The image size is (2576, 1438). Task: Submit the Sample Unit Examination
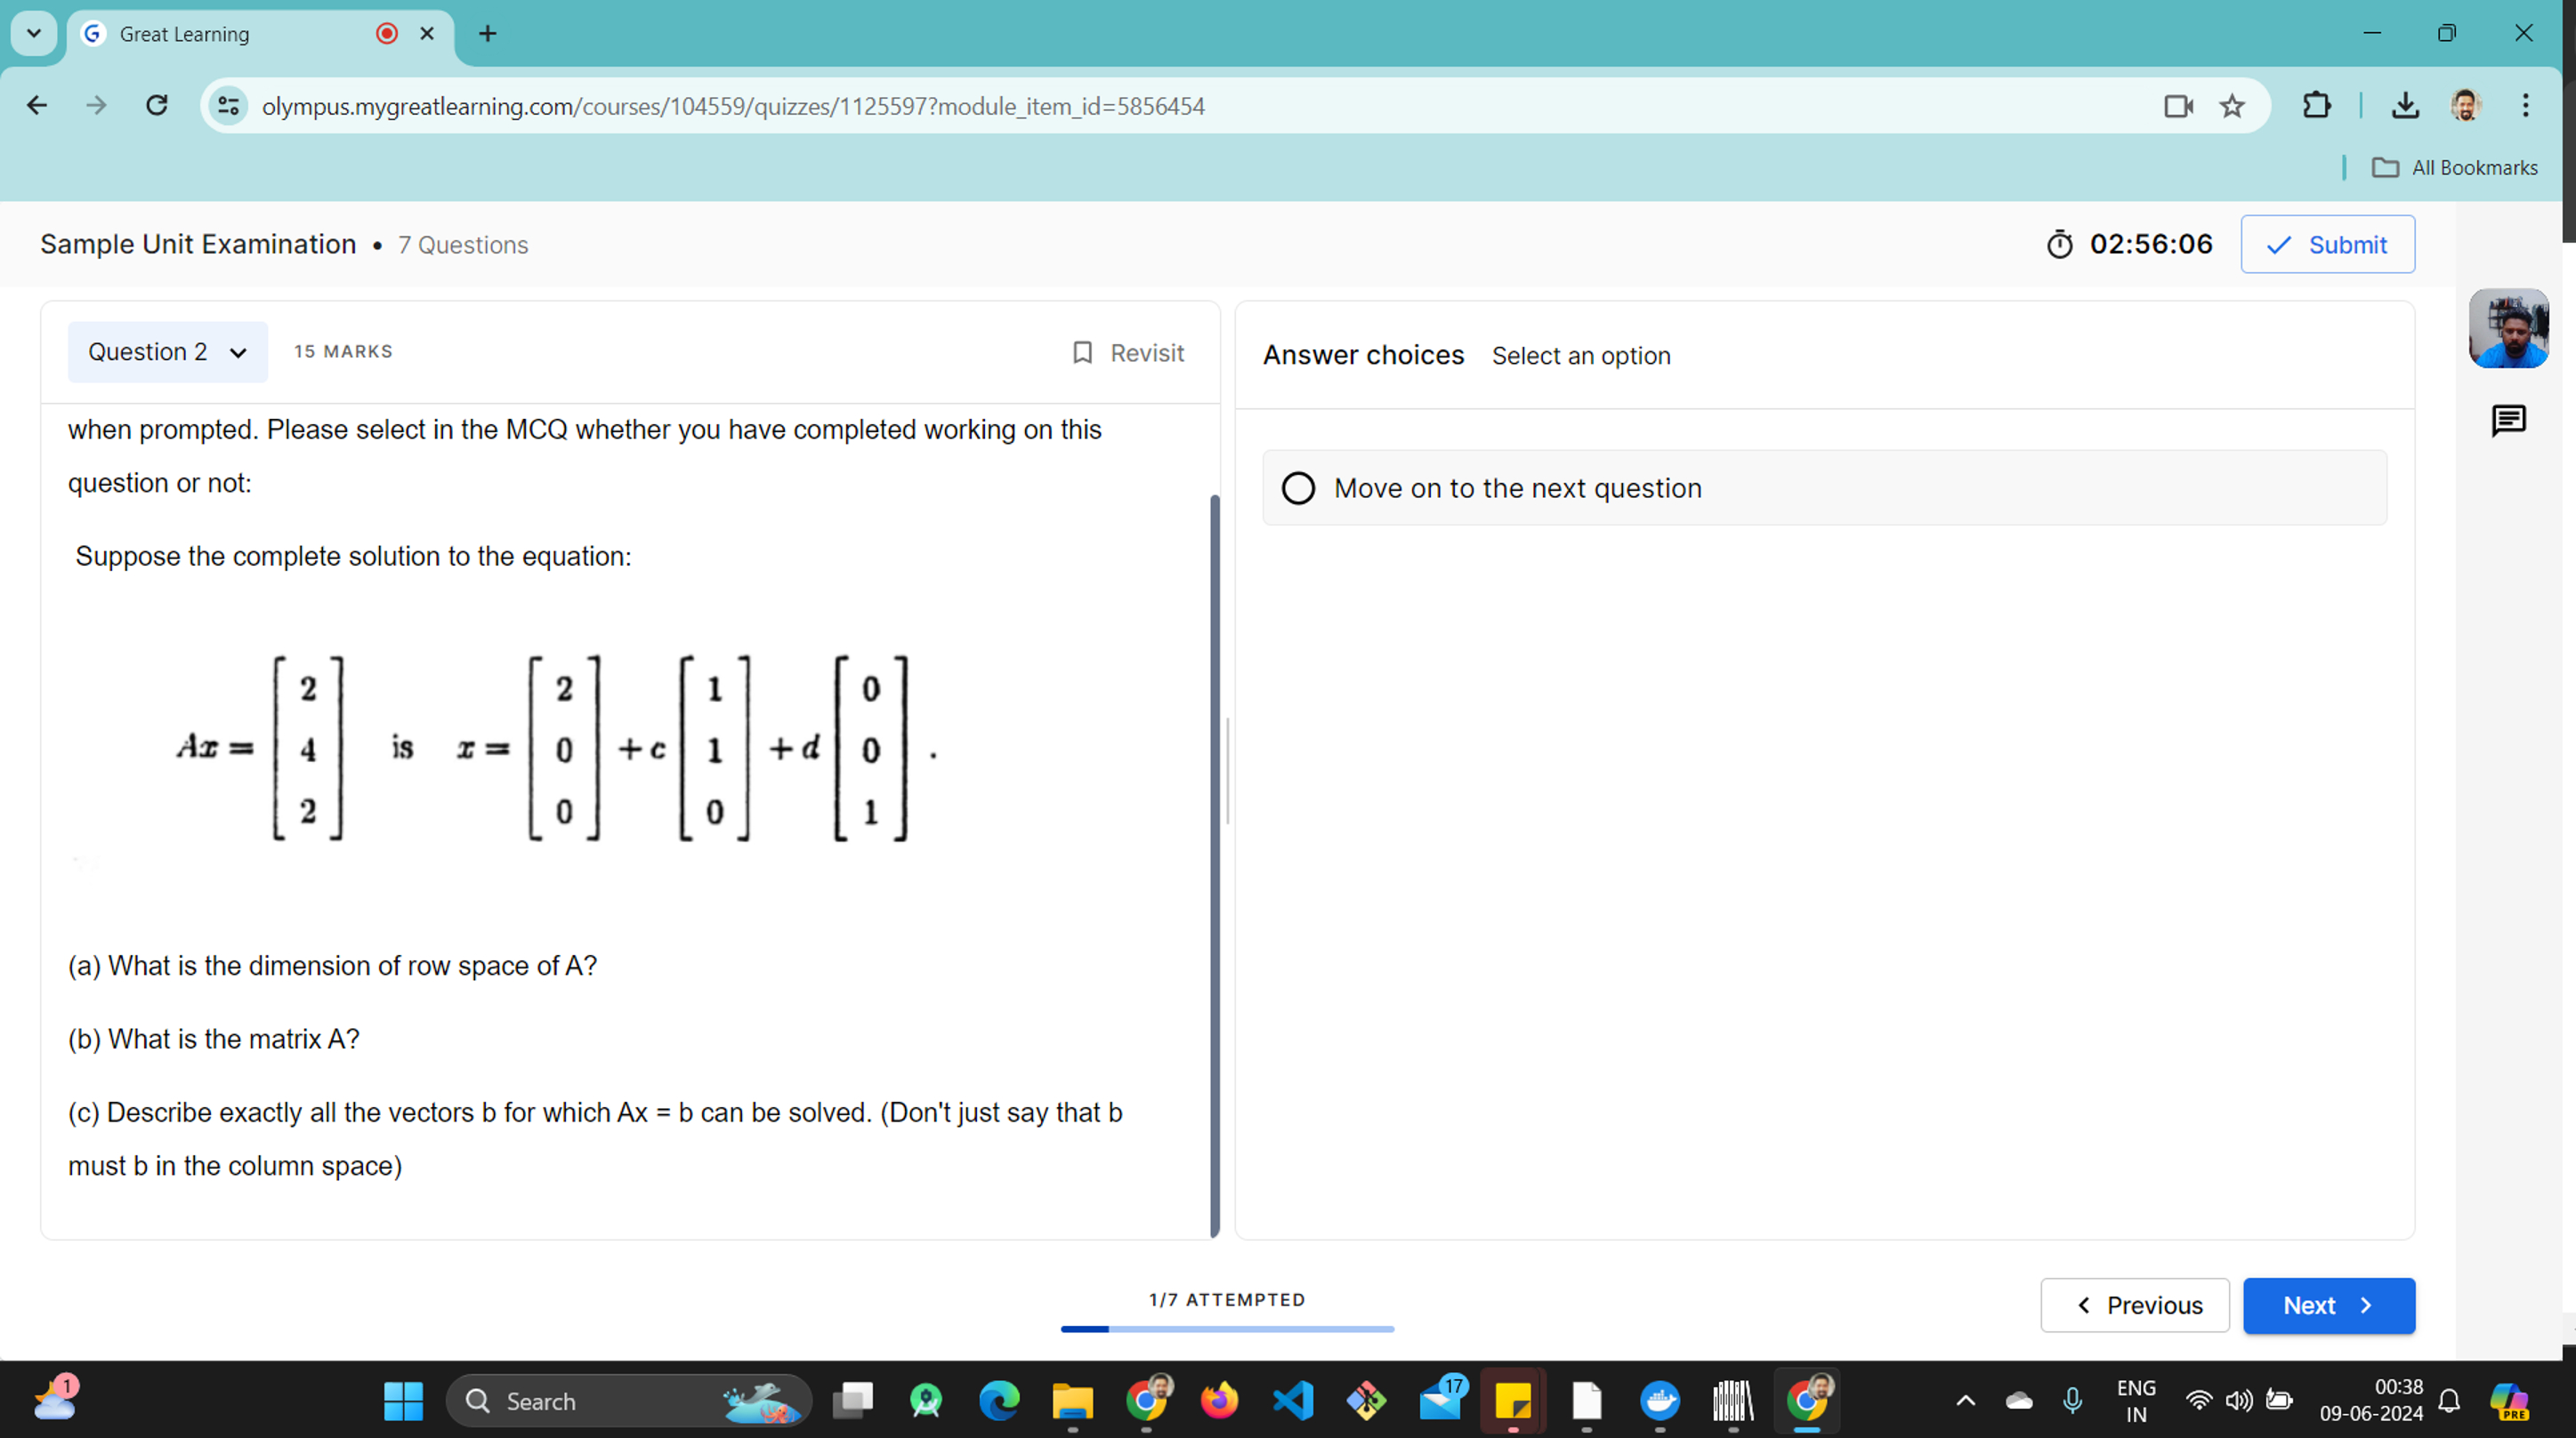pos(2327,244)
